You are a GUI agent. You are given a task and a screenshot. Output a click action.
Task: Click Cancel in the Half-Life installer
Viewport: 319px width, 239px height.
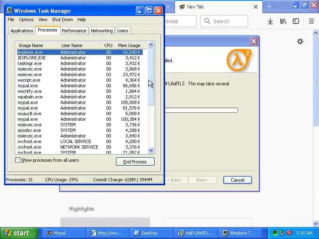pyautogui.click(x=237, y=180)
